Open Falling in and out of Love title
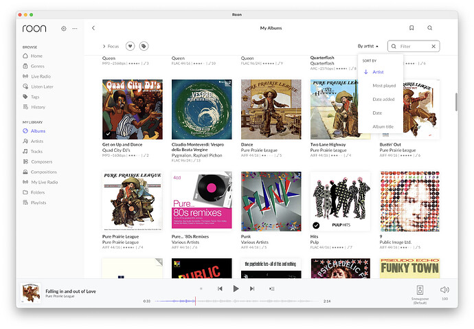 71,291
